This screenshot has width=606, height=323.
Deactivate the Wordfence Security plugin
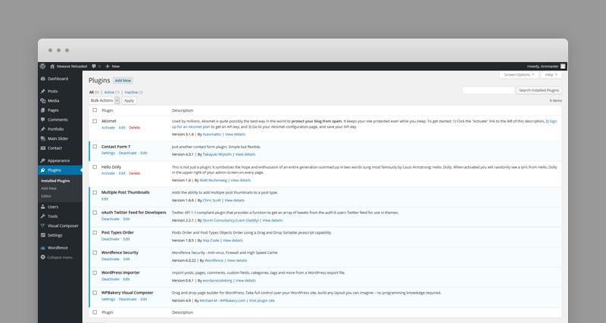point(110,259)
